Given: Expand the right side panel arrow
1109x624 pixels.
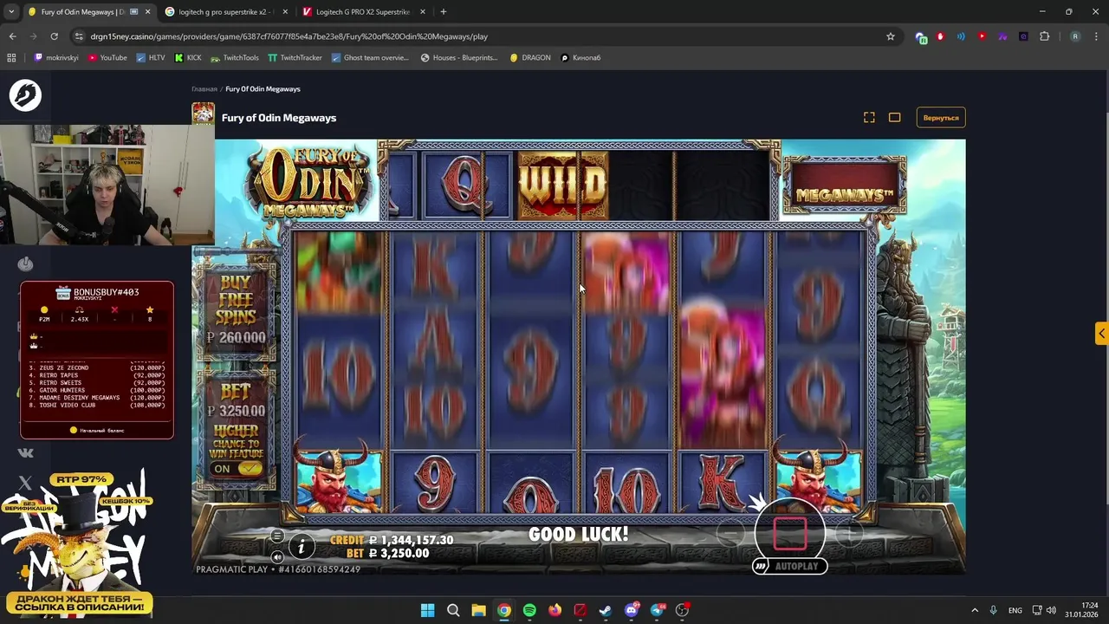Looking at the screenshot, I should [1101, 333].
